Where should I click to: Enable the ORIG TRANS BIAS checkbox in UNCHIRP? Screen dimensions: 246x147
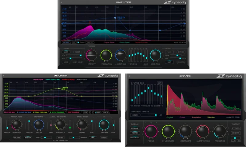click(x=66, y=112)
